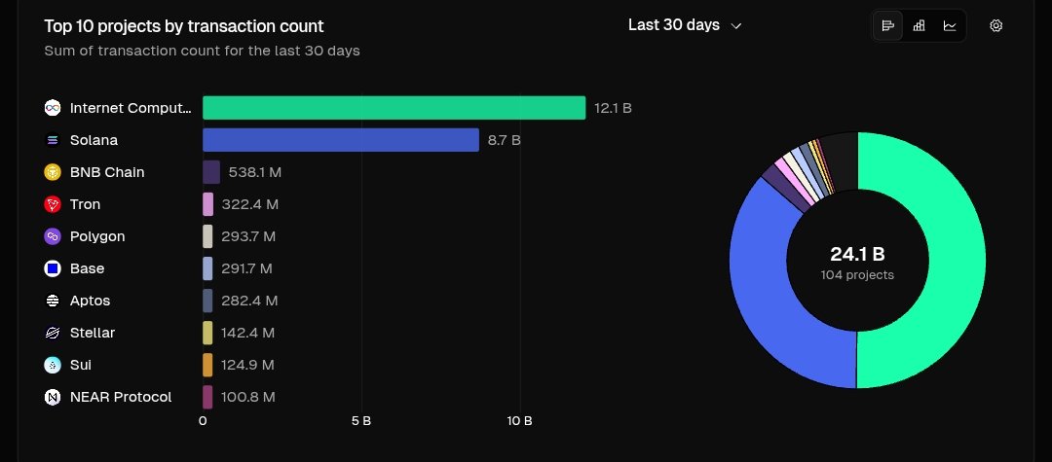The height and width of the screenshot is (462, 1052).
Task: Click the maroon NEAR Protocol bar
Action: (207, 397)
